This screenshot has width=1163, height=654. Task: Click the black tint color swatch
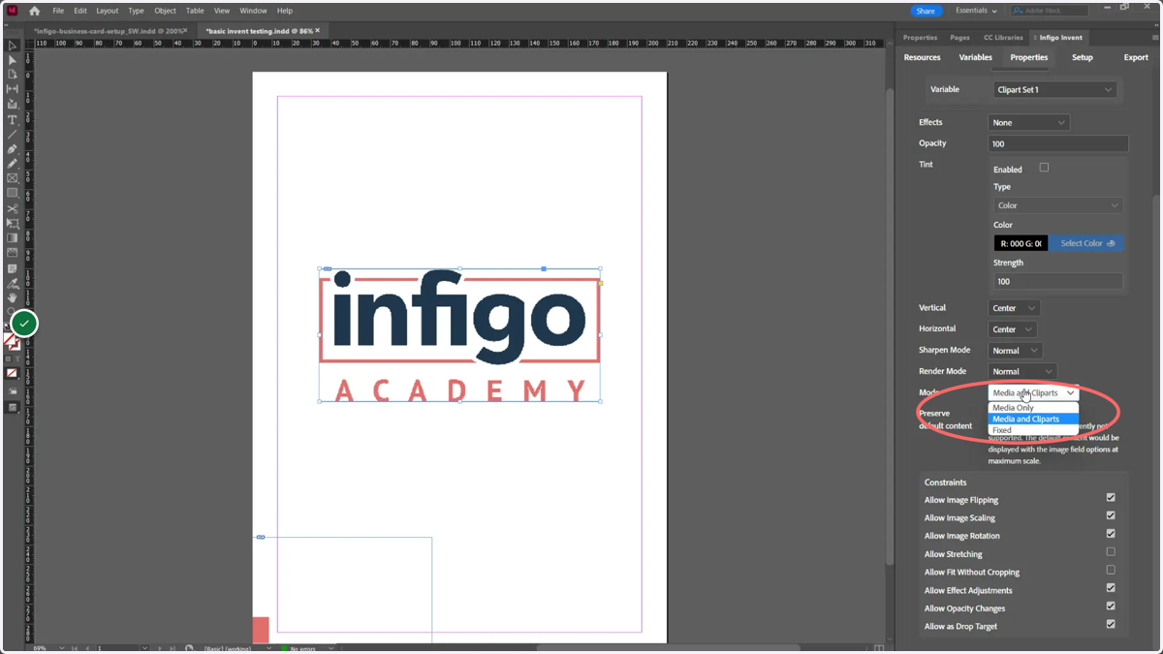point(1021,243)
